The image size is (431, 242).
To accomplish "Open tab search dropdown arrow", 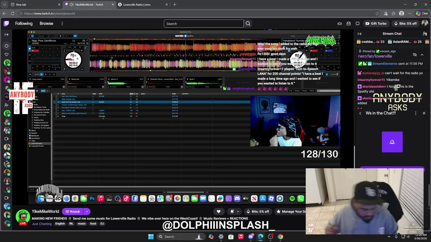I will coord(4,4).
